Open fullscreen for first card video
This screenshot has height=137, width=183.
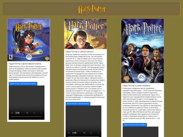pos(34,113)
